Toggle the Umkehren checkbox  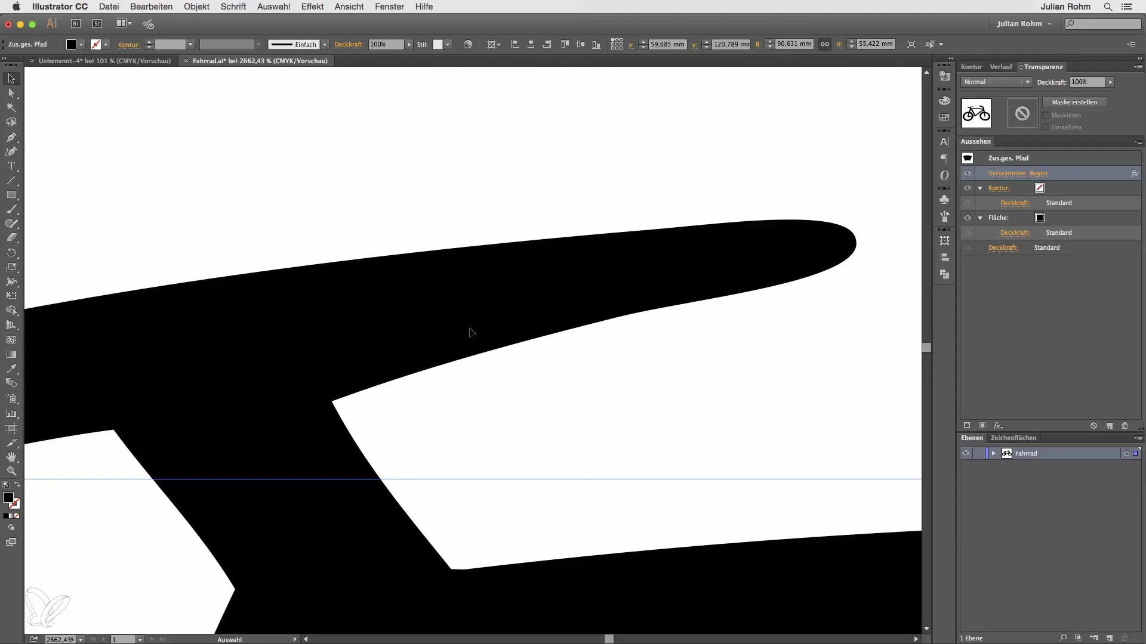1046,127
